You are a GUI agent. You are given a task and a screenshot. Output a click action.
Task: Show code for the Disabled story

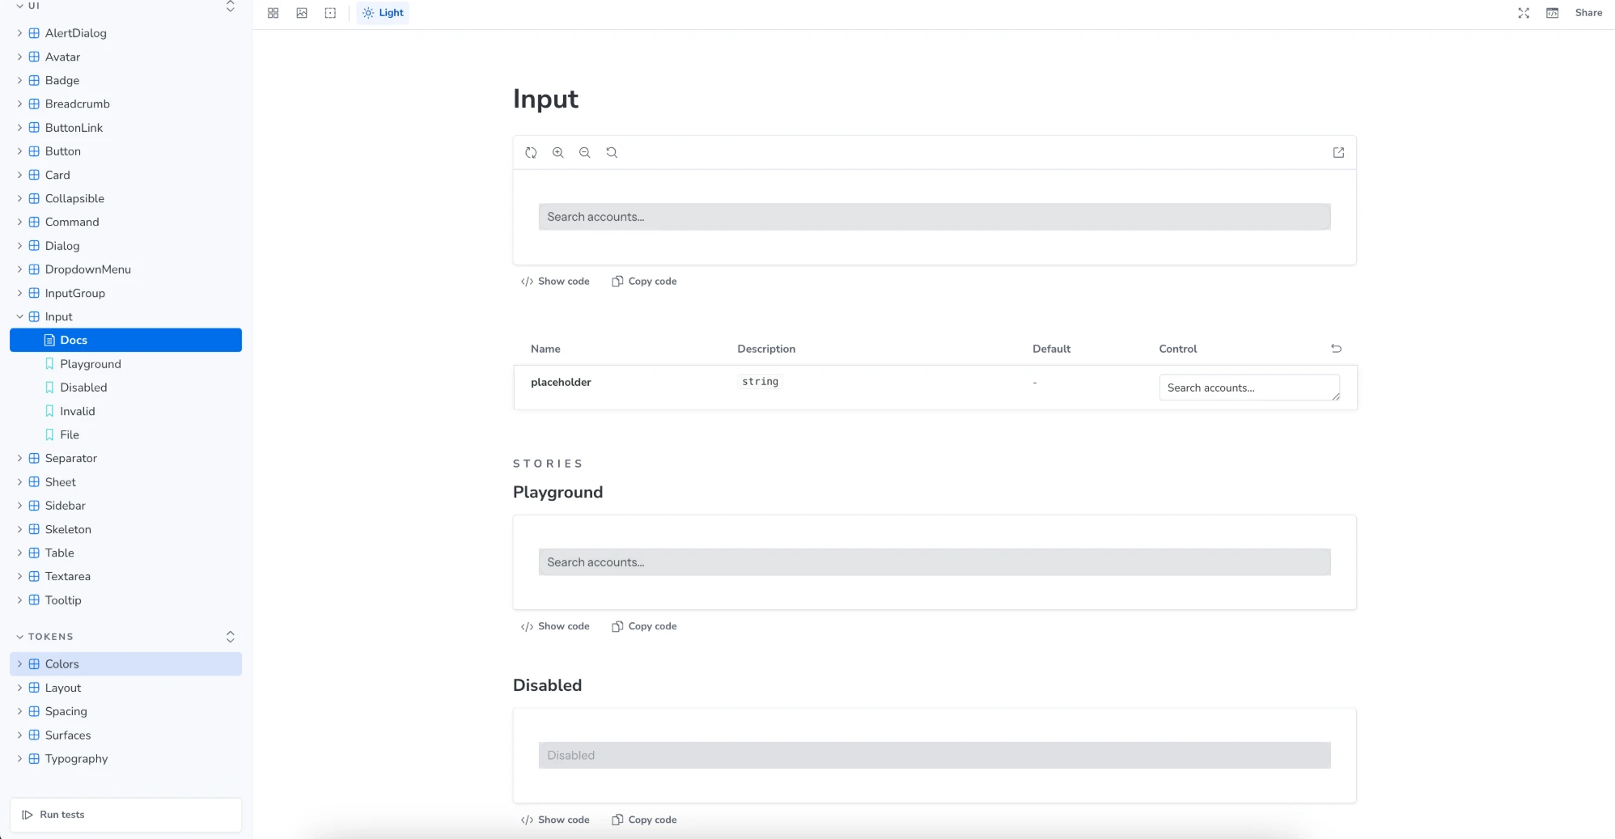(x=555, y=820)
